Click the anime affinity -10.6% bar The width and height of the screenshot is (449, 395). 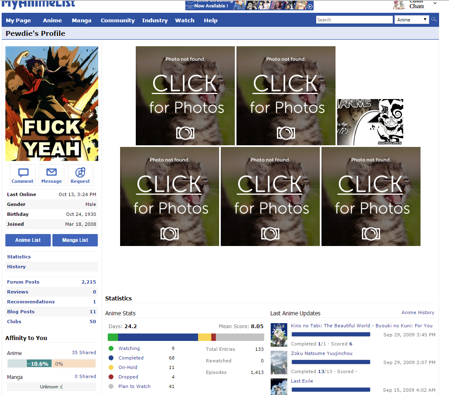tap(39, 364)
